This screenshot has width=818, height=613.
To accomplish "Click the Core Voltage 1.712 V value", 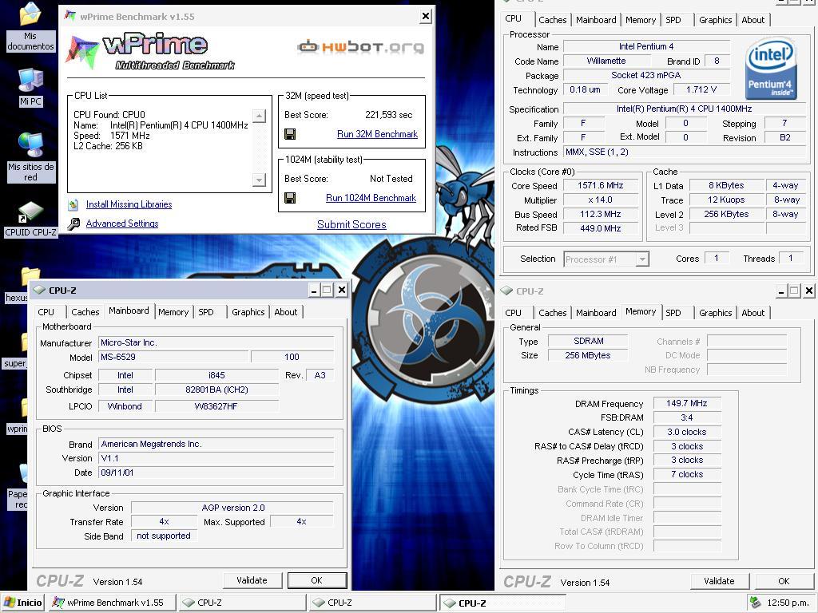I will (x=701, y=89).
